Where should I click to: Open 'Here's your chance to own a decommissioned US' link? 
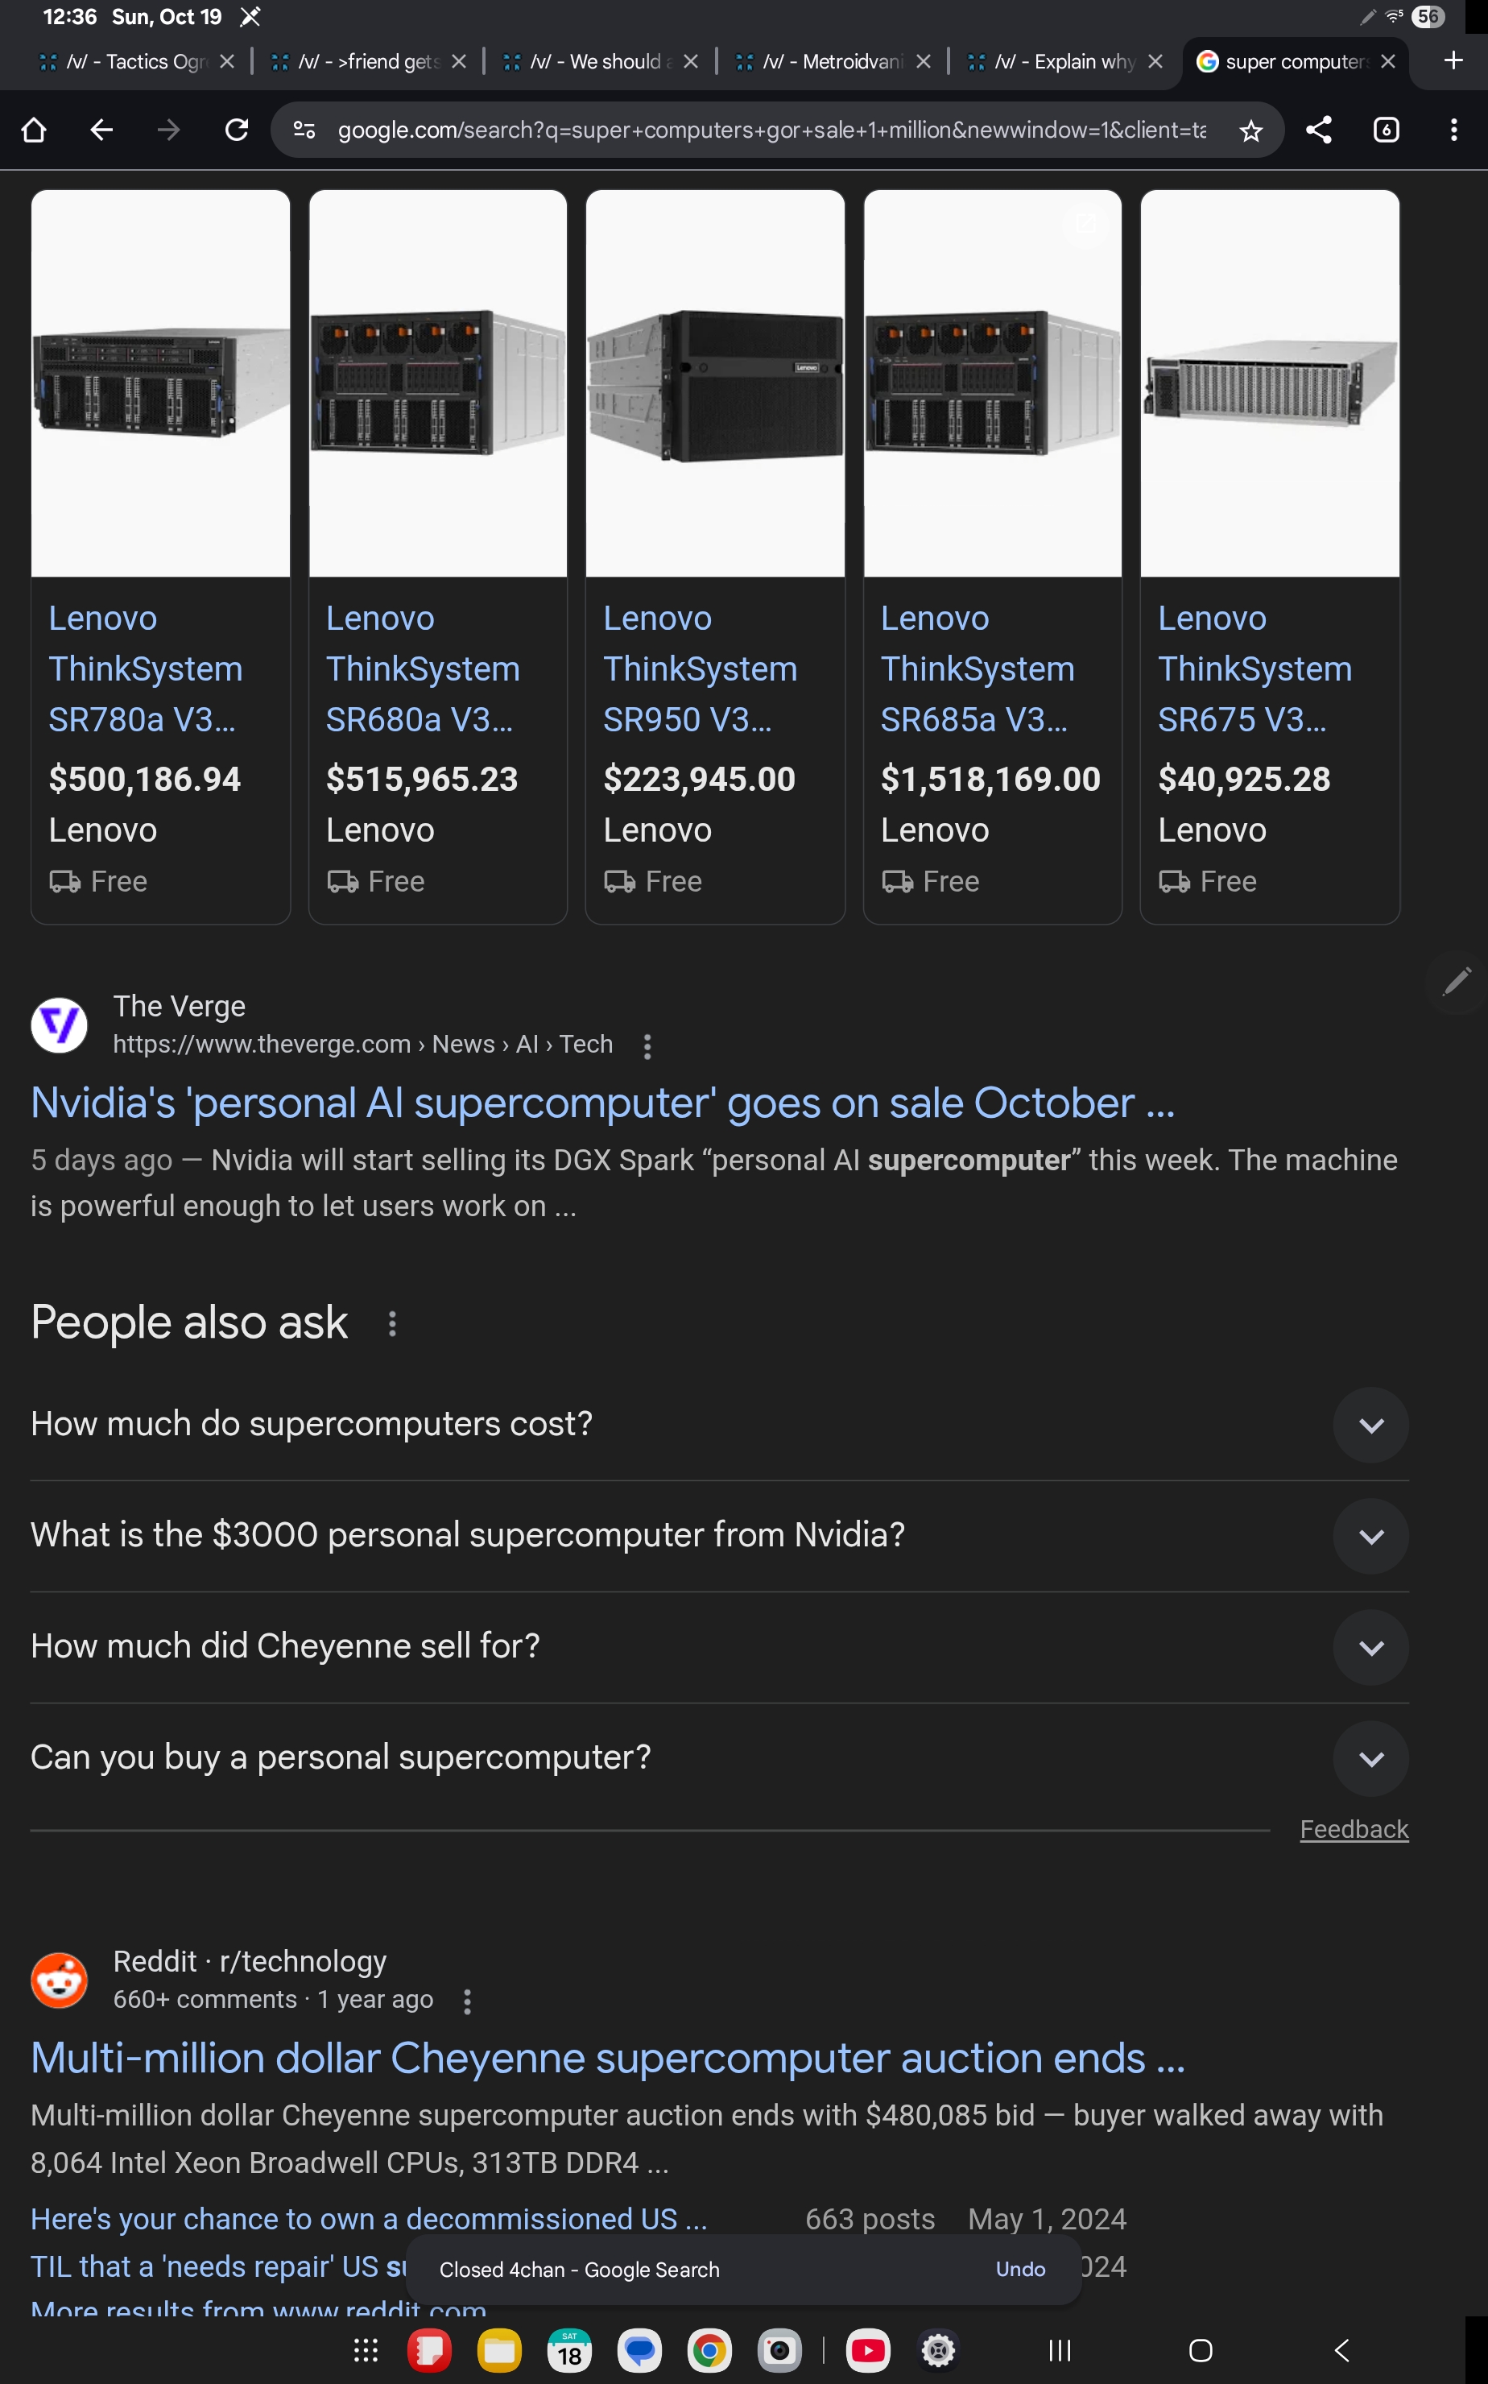[x=369, y=2219]
